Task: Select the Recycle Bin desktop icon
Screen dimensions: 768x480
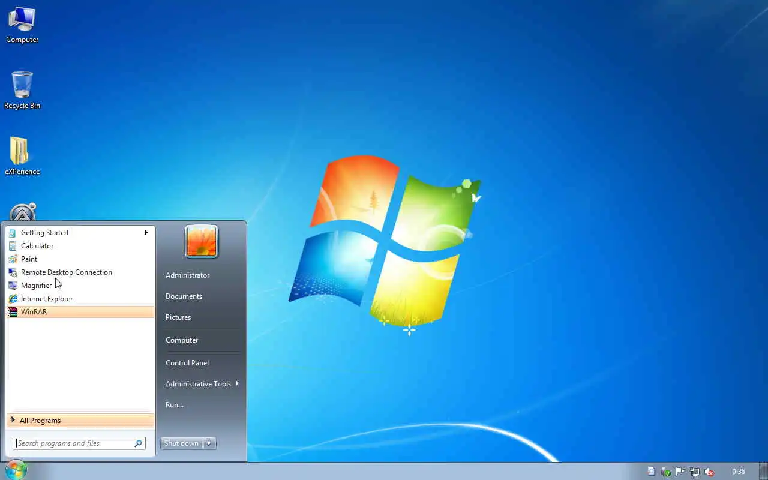Action: [x=22, y=91]
